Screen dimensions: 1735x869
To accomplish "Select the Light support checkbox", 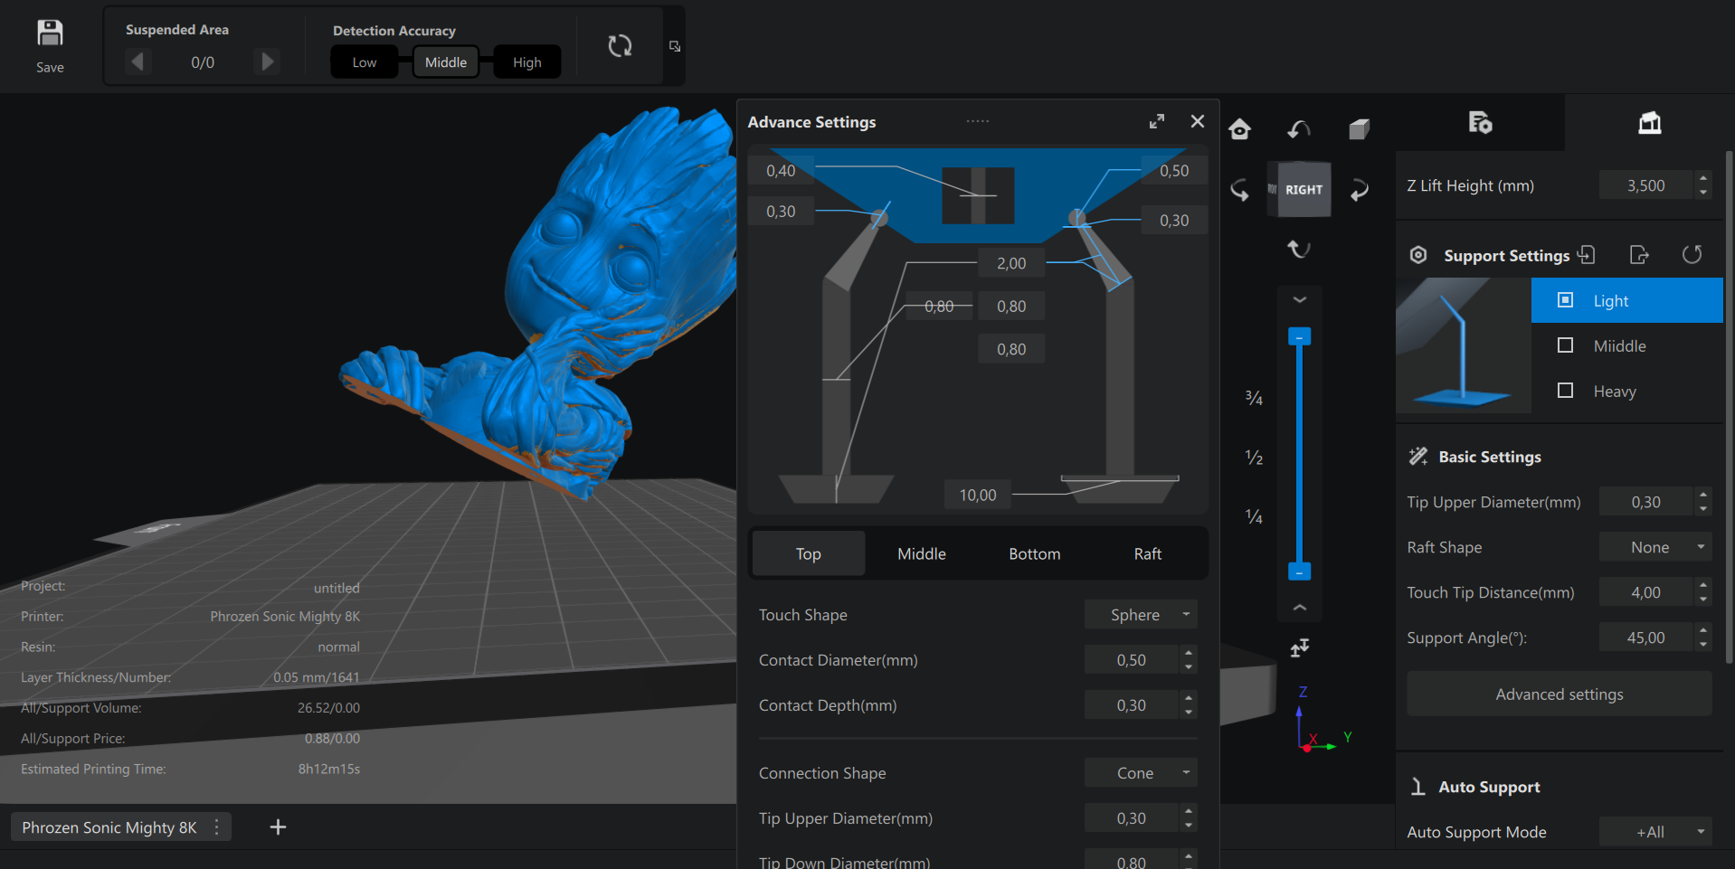I will pos(1565,300).
